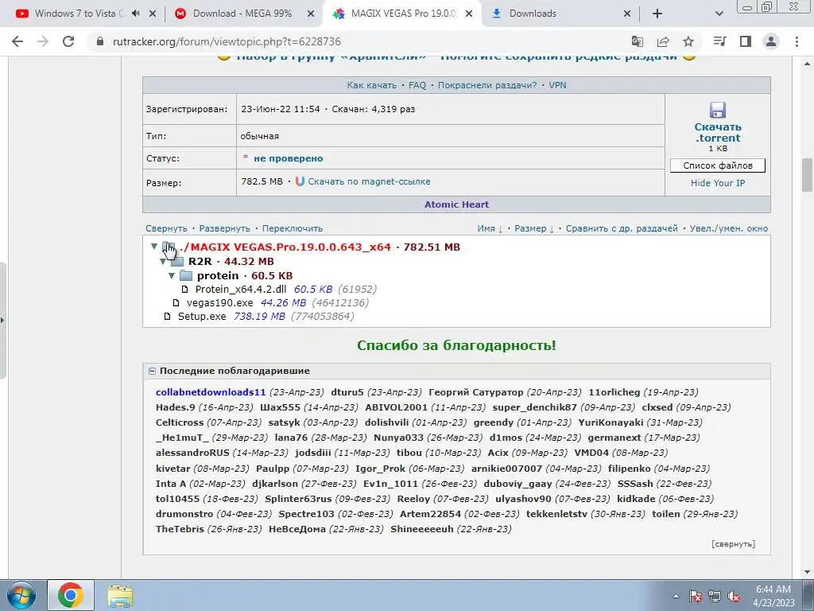
Task: Select the MAGIX VEGAS Pro 19.0.0 tab
Action: coord(403,14)
